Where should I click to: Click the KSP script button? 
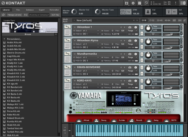click(174, 20)
